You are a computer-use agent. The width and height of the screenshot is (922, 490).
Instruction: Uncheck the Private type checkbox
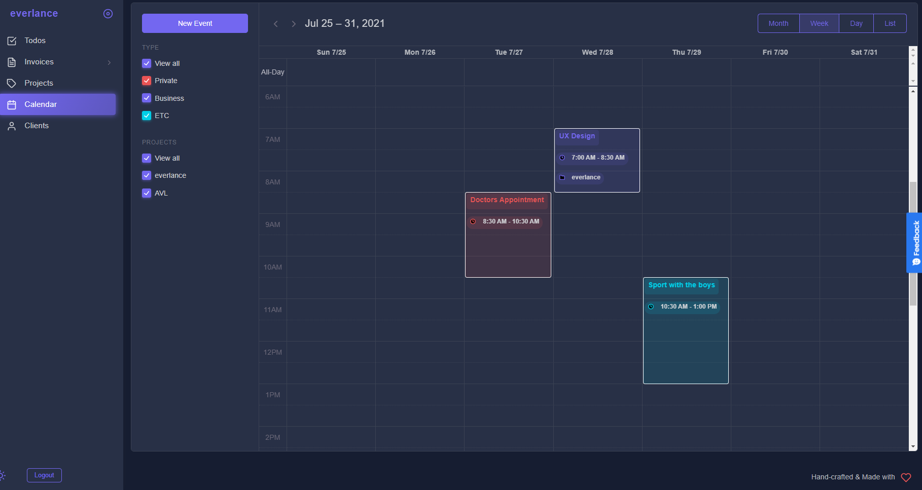147,81
